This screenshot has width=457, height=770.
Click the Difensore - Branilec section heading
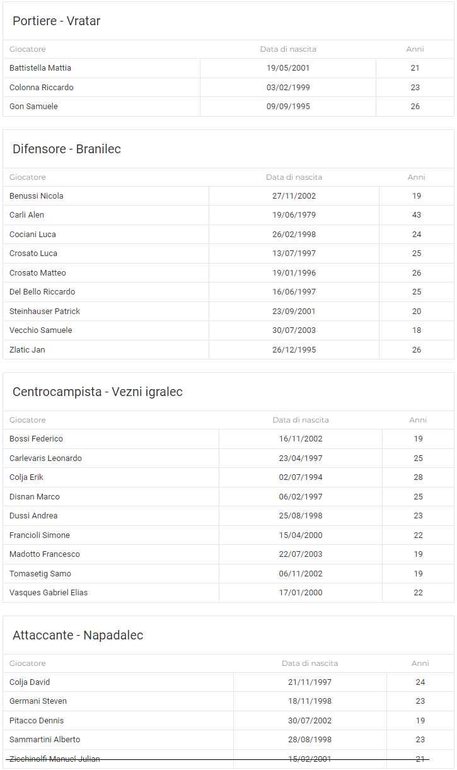coord(67,149)
